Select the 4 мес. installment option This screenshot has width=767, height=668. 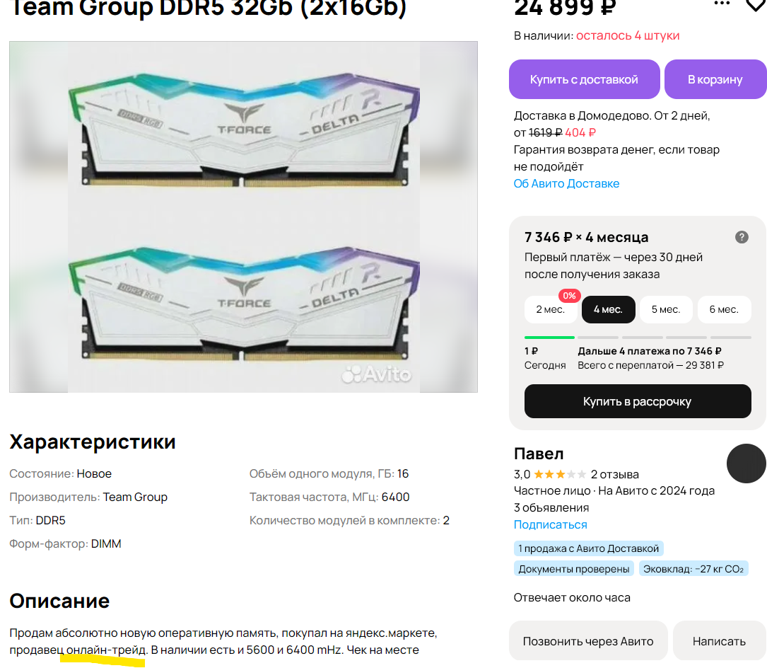(608, 309)
